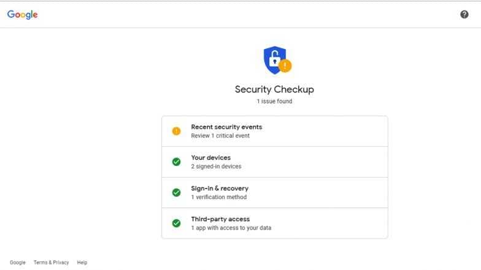Expand the Third-party access section
The width and height of the screenshot is (481, 270).
coord(275,223)
